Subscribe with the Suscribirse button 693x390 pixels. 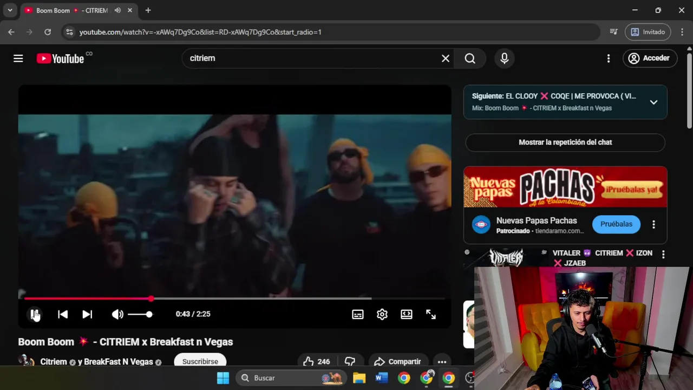coord(200,361)
